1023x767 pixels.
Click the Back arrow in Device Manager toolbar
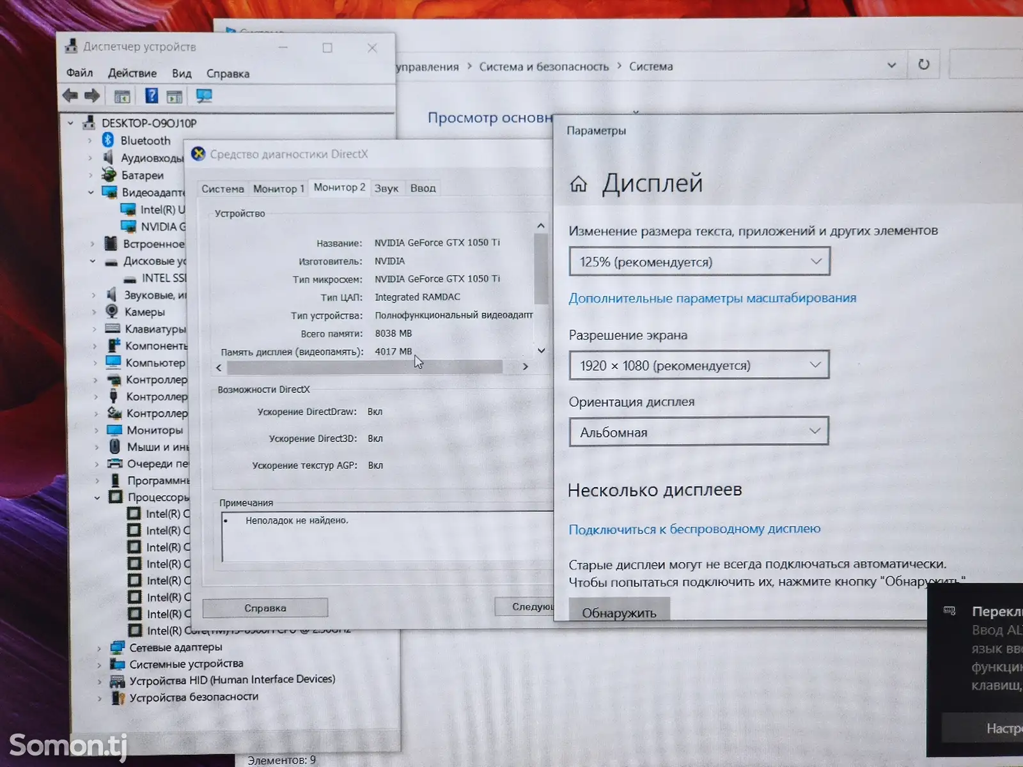pyautogui.click(x=70, y=96)
